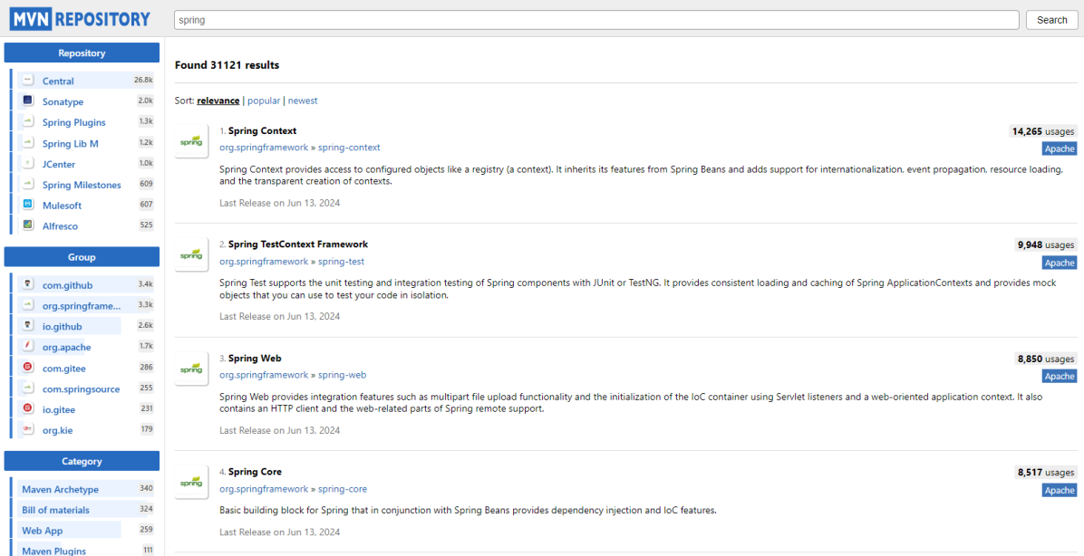
Task: Click the com.gitee group icon
Action: point(28,369)
